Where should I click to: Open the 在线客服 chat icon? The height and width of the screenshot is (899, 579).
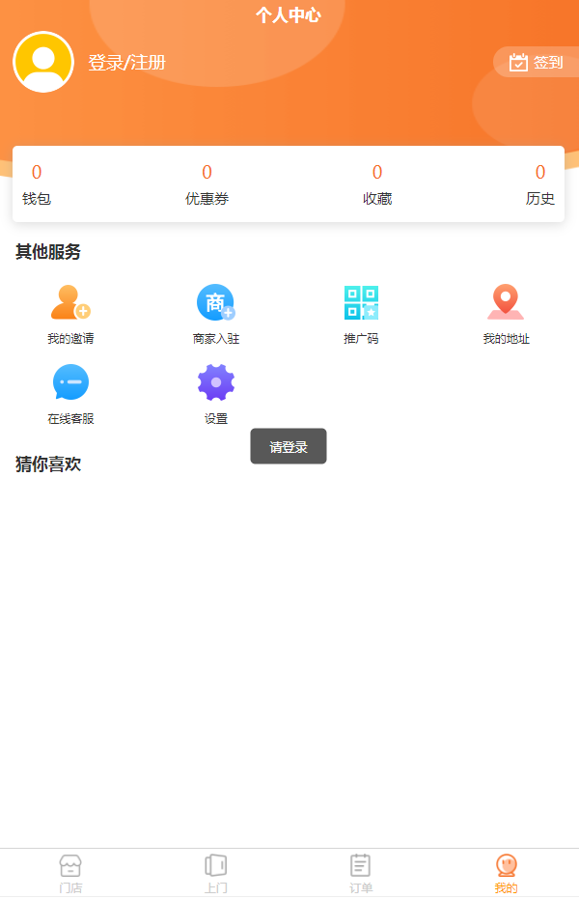click(x=70, y=383)
